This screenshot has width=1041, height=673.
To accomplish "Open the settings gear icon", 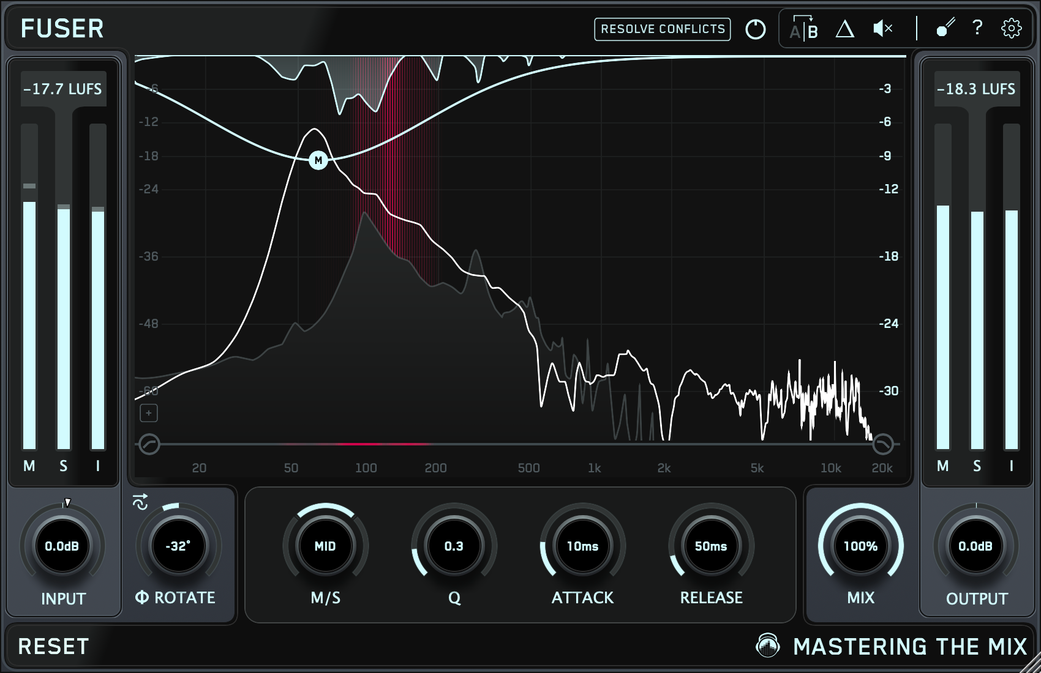I will (x=1012, y=29).
